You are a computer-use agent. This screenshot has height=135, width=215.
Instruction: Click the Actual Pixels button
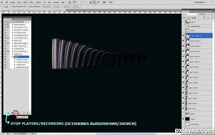(47, 6)
